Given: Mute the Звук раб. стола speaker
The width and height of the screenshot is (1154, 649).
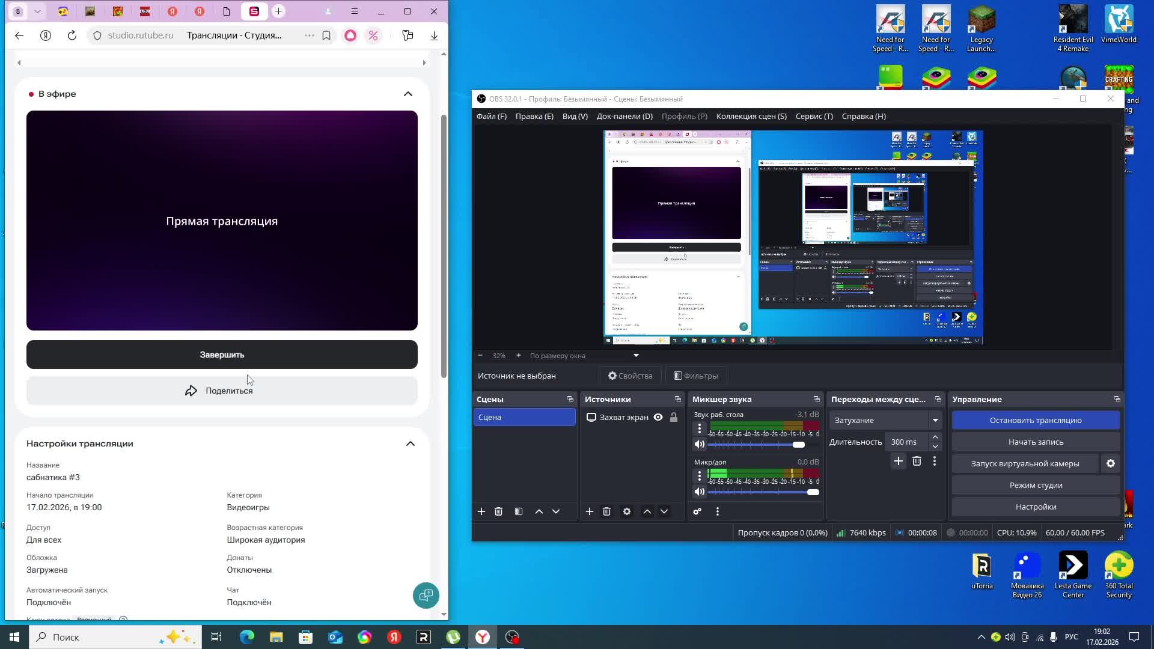Looking at the screenshot, I should [699, 444].
